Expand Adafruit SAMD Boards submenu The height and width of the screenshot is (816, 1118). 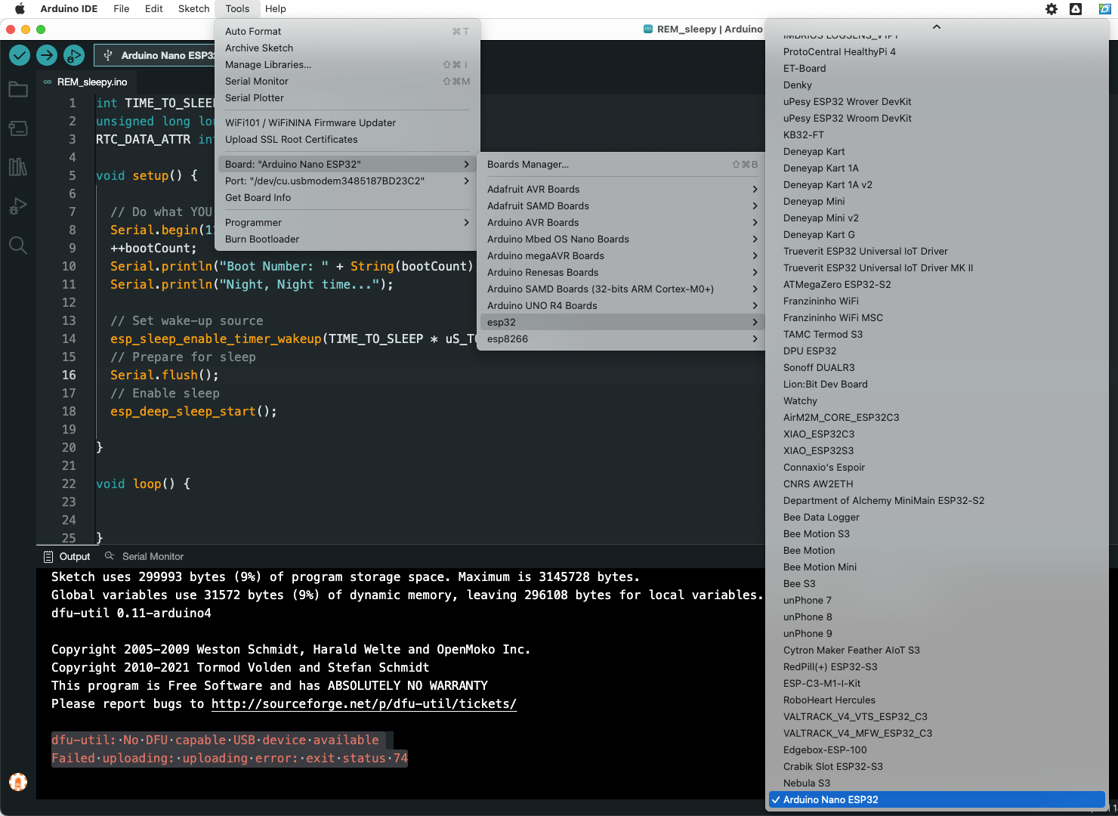[x=622, y=206]
